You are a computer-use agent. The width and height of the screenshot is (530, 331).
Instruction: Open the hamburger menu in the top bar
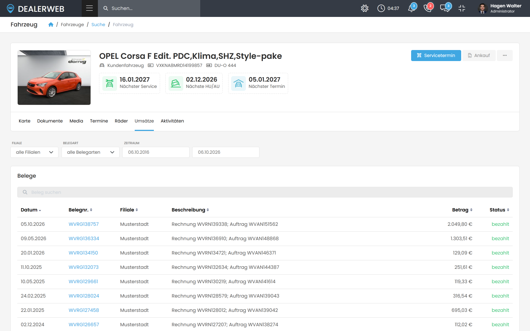[x=89, y=8]
